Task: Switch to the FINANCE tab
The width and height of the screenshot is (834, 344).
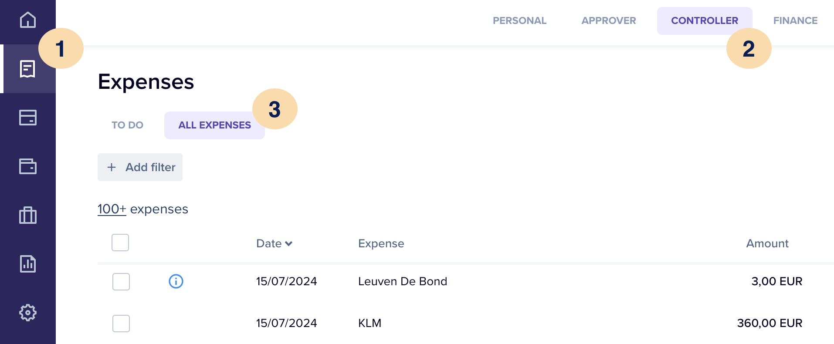Action: pos(795,21)
